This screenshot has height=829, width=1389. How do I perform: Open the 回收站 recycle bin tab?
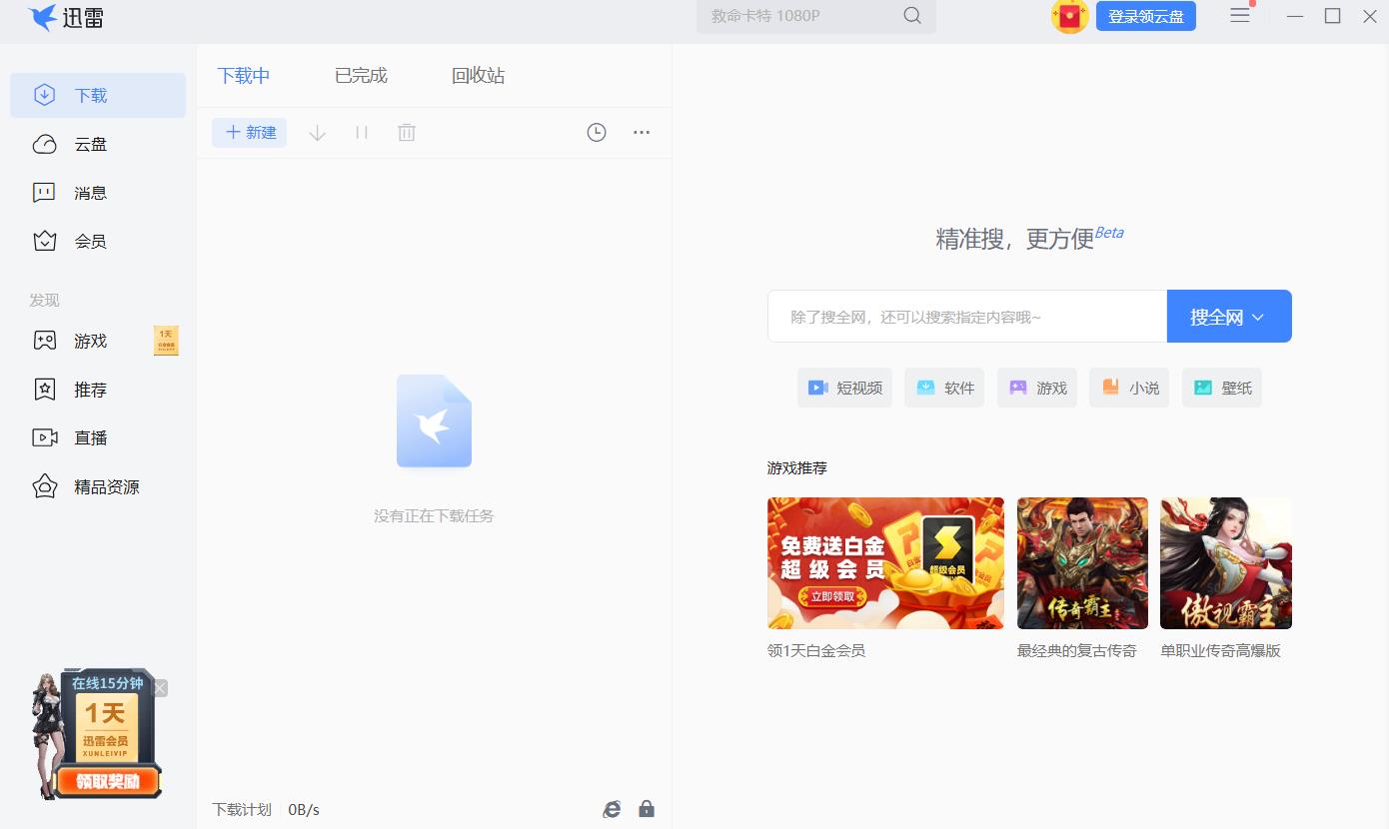click(x=478, y=74)
